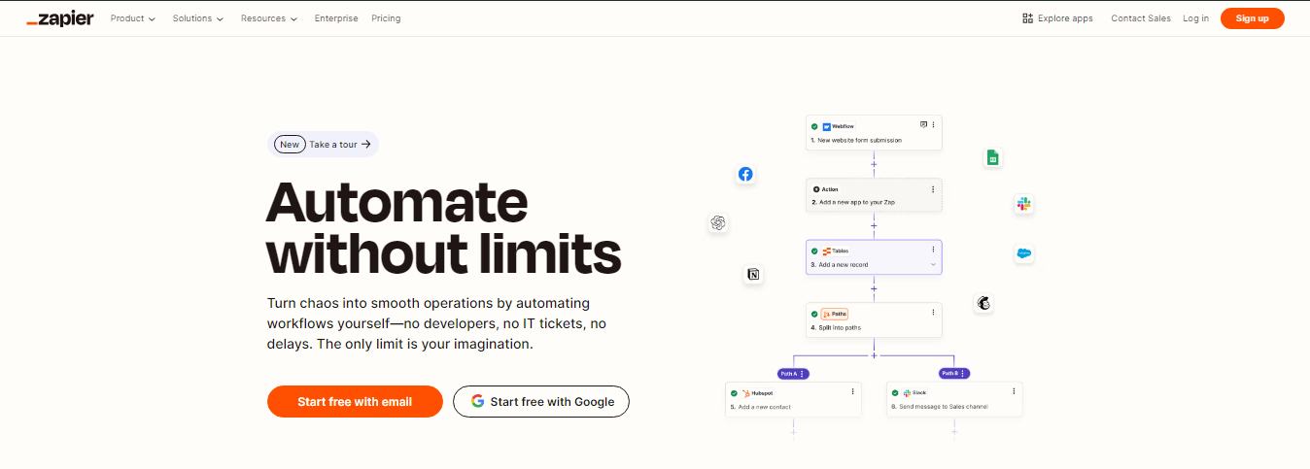Viewport: 1310px width, 469px height.
Task: Click green checkmark on Tables step
Action: 814,251
